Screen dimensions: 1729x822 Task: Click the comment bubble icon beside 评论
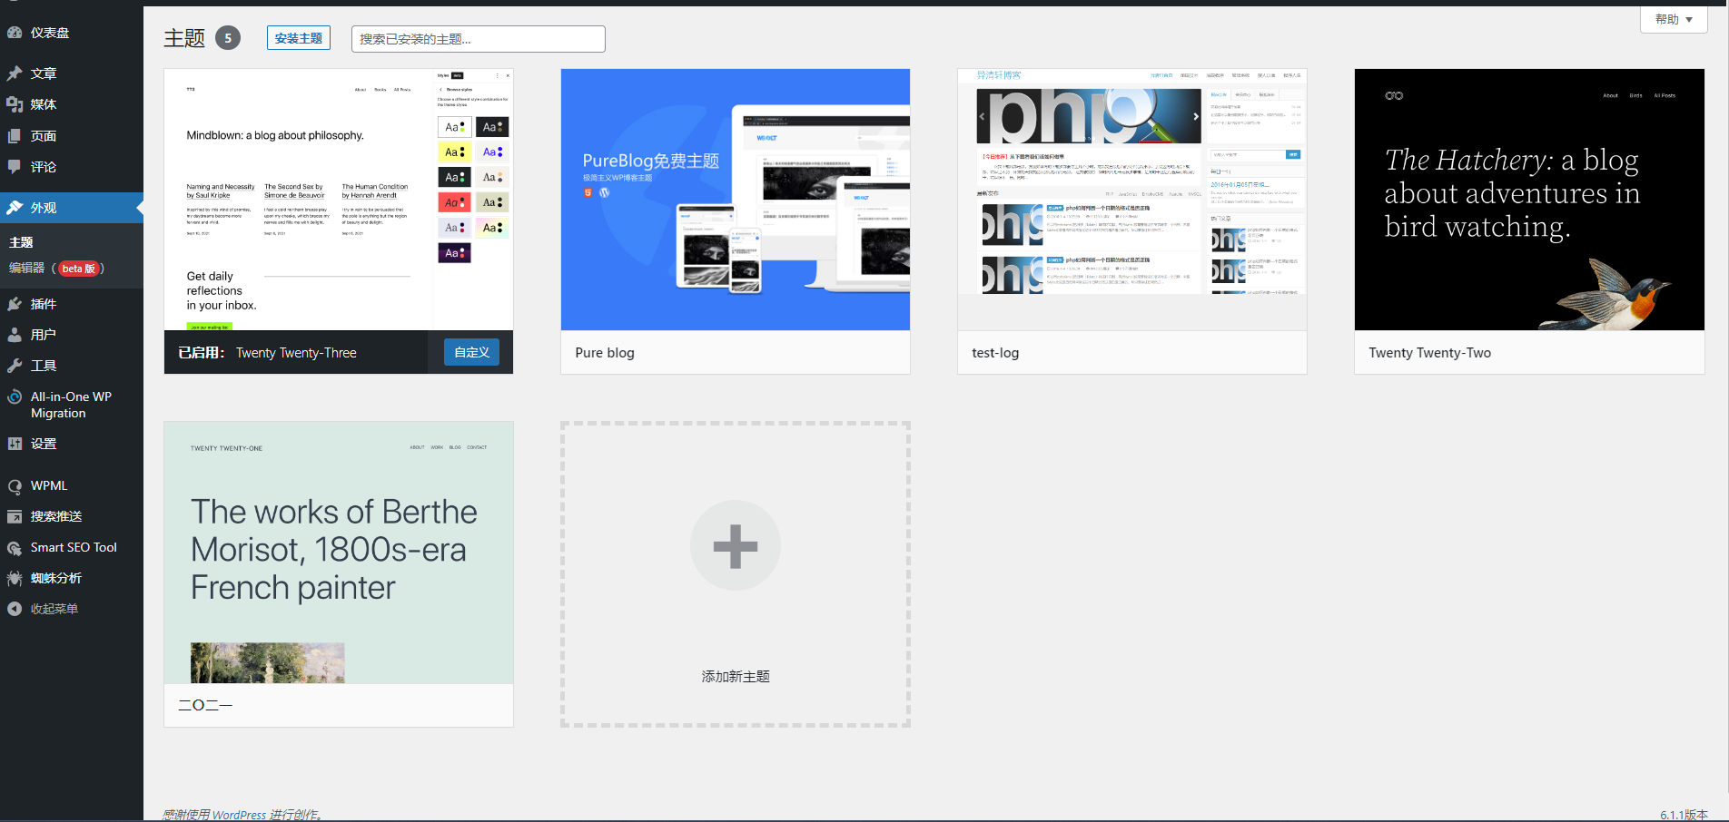tap(15, 167)
